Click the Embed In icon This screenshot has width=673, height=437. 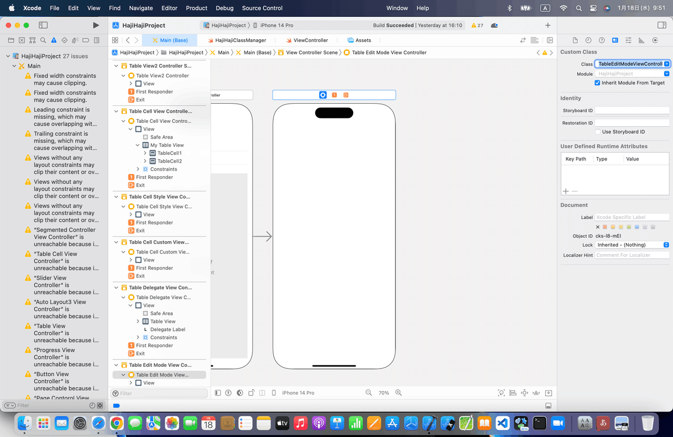(549, 393)
